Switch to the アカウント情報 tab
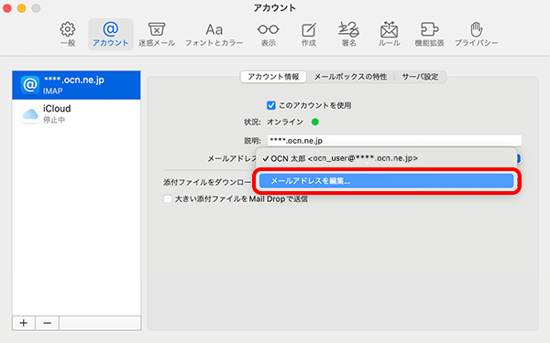The height and width of the screenshot is (343, 550). pos(273,77)
